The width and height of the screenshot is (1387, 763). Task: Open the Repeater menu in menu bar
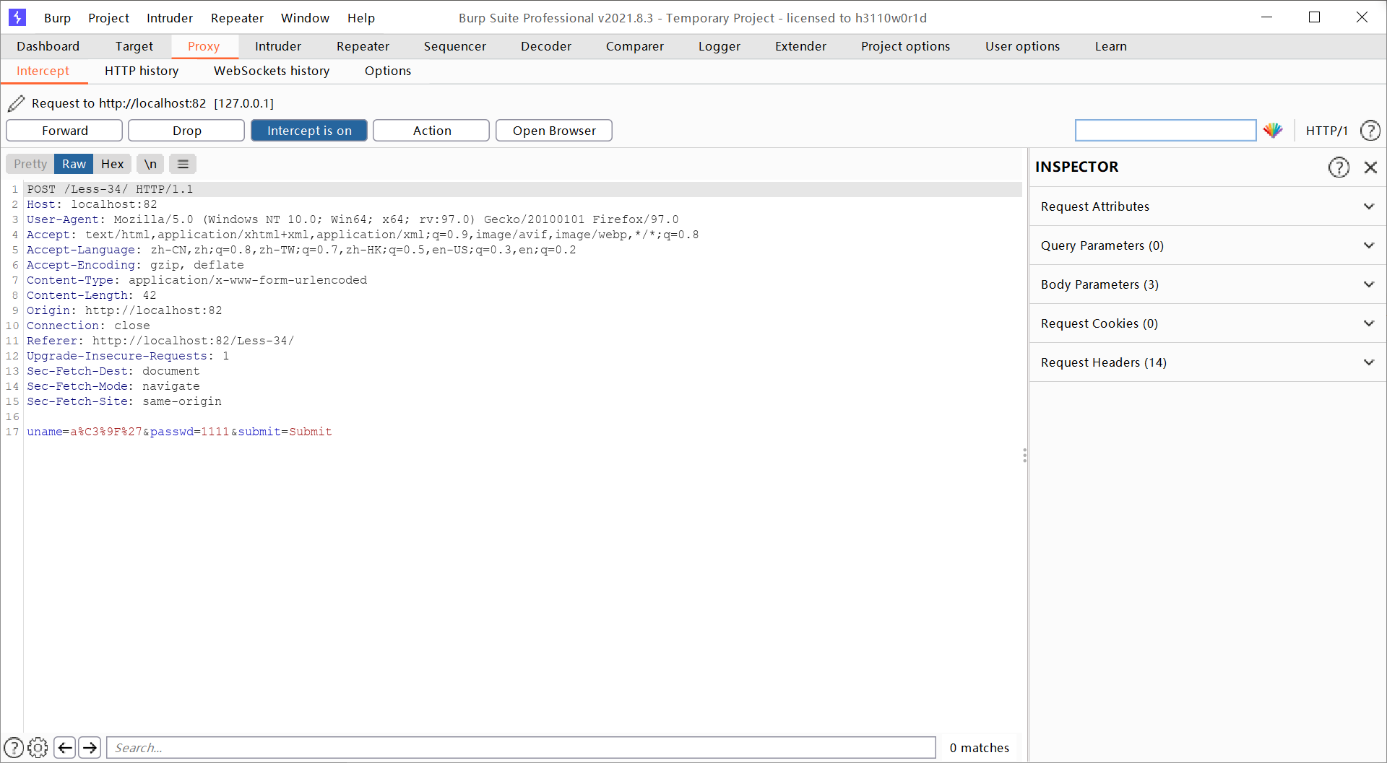[237, 18]
